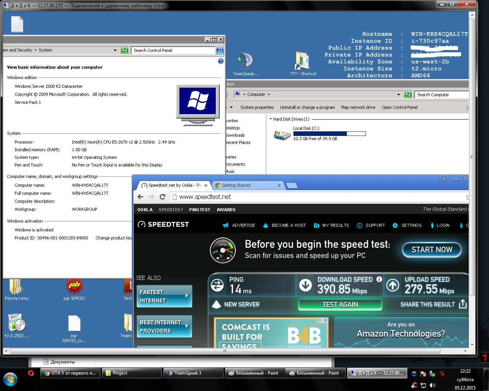489x391 pixels.
Task: Click in the 'Search Computer' field
Action: pyautogui.click(x=442, y=94)
